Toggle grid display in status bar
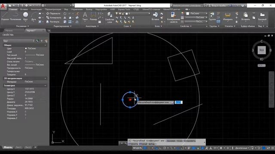Viewport: 275px width, 154px height. 145,148
